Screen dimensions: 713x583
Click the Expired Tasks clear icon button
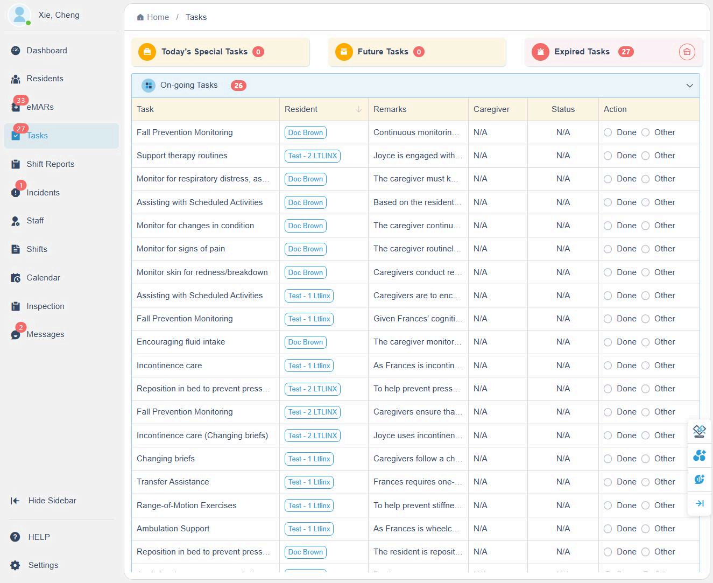coord(687,52)
